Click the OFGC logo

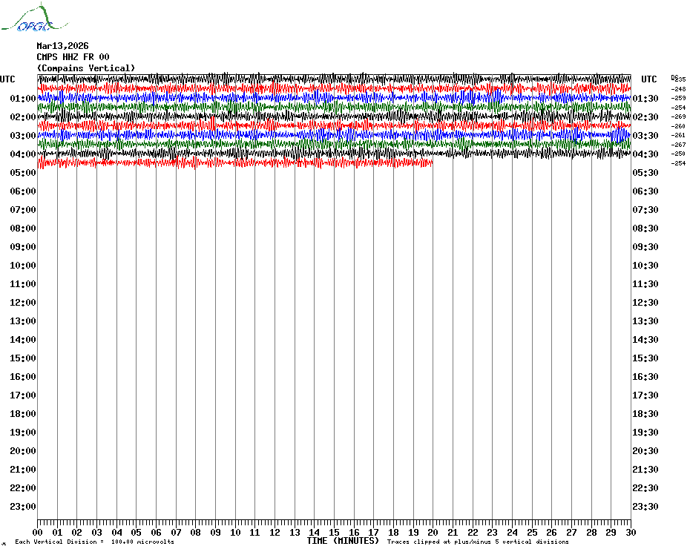(34, 18)
